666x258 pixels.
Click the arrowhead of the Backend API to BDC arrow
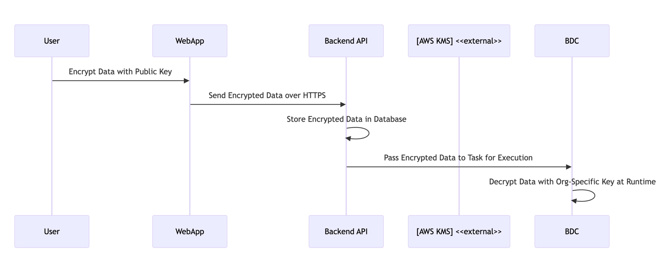pos(568,167)
